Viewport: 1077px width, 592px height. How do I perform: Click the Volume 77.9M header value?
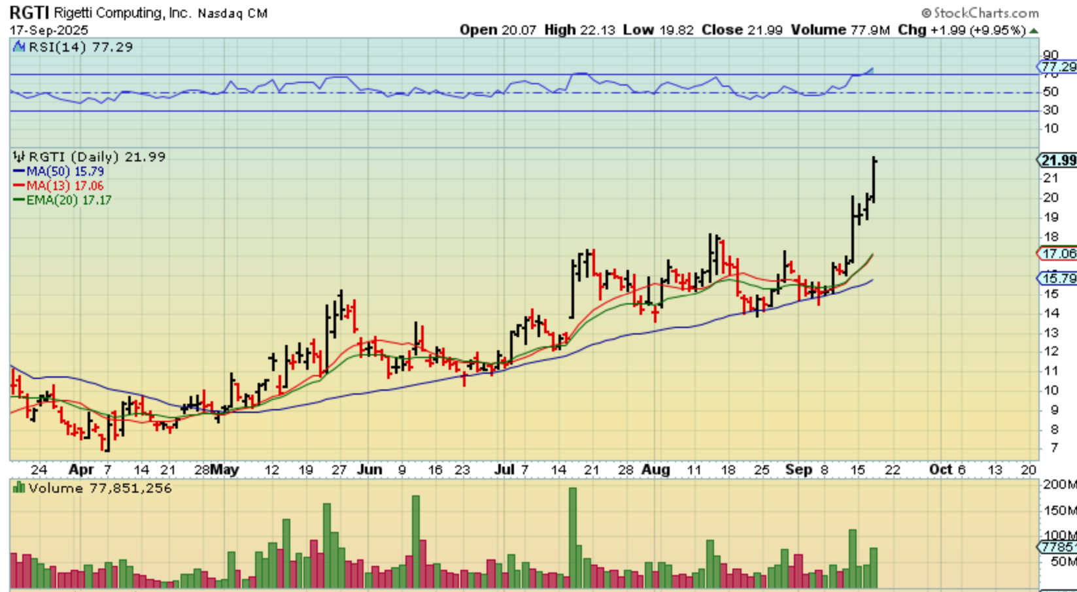[840, 30]
